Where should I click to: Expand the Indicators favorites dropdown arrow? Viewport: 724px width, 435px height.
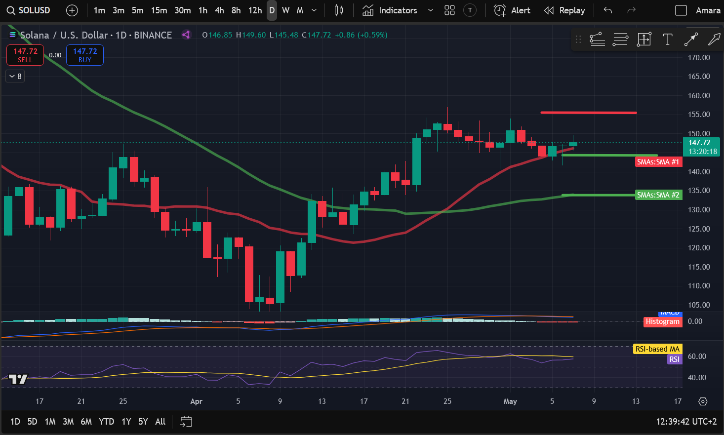pos(430,10)
